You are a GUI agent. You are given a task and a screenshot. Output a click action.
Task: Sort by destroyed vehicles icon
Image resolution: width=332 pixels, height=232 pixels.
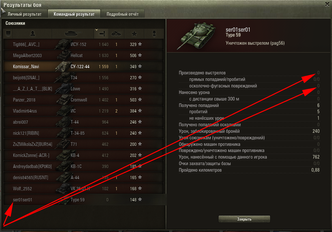(117, 34)
